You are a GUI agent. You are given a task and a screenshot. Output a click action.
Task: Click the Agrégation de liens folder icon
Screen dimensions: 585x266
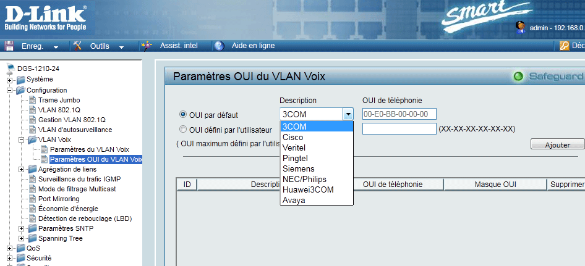pyautogui.click(x=33, y=169)
